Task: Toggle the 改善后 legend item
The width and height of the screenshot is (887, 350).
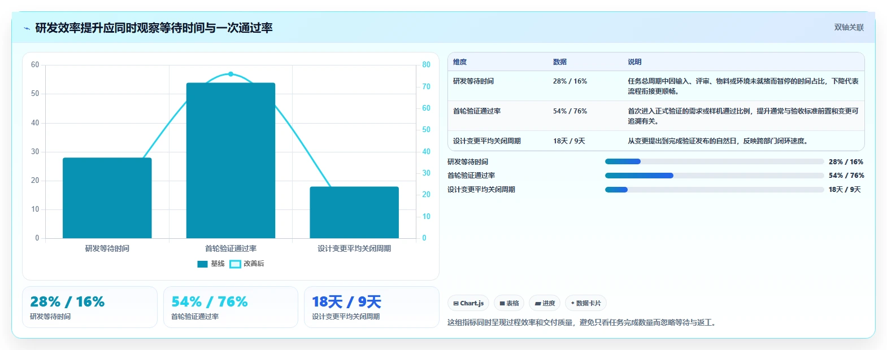Action: pyautogui.click(x=247, y=264)
